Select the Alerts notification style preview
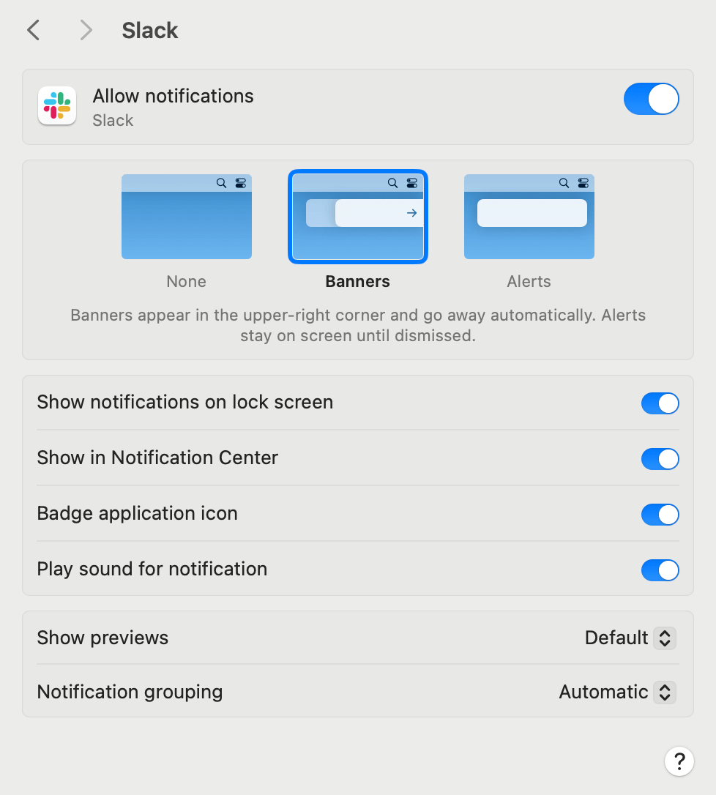 (x=529, y=217)
